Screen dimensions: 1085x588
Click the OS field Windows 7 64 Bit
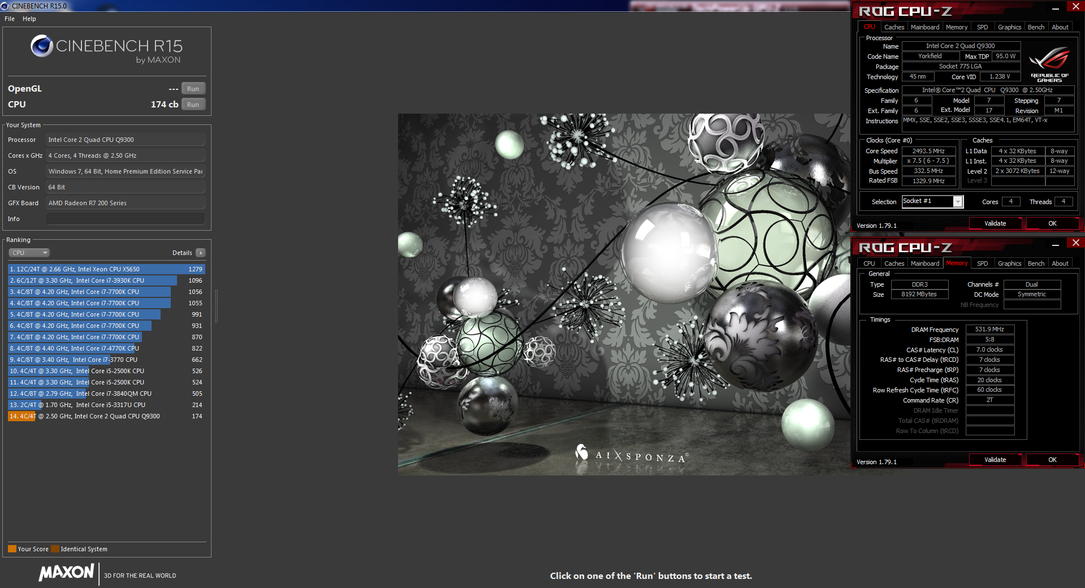coord(126,171)
